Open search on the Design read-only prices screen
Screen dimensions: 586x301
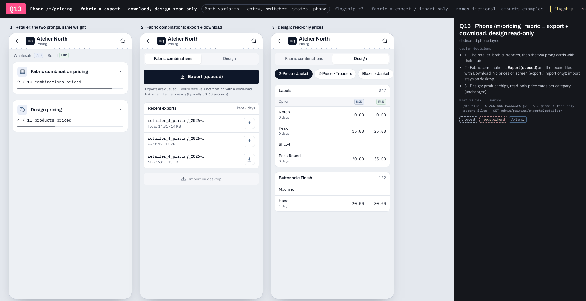pos(385,41)
